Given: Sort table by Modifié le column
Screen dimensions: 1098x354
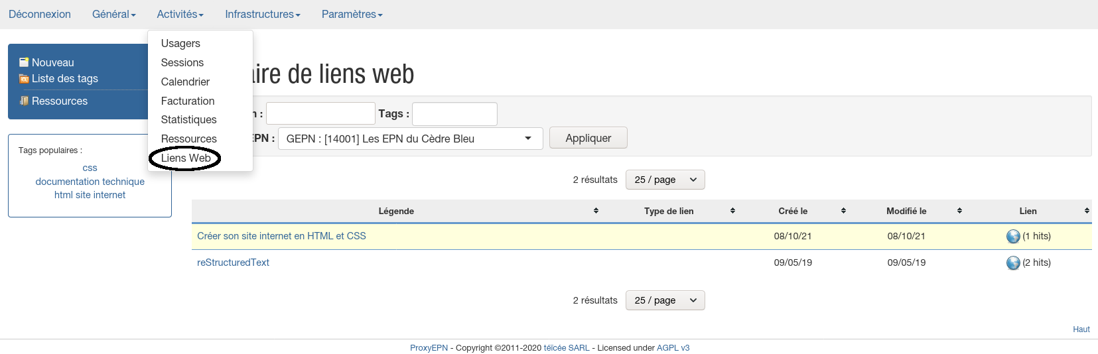Looking at the screenshot, I should [x=906, y=211].
